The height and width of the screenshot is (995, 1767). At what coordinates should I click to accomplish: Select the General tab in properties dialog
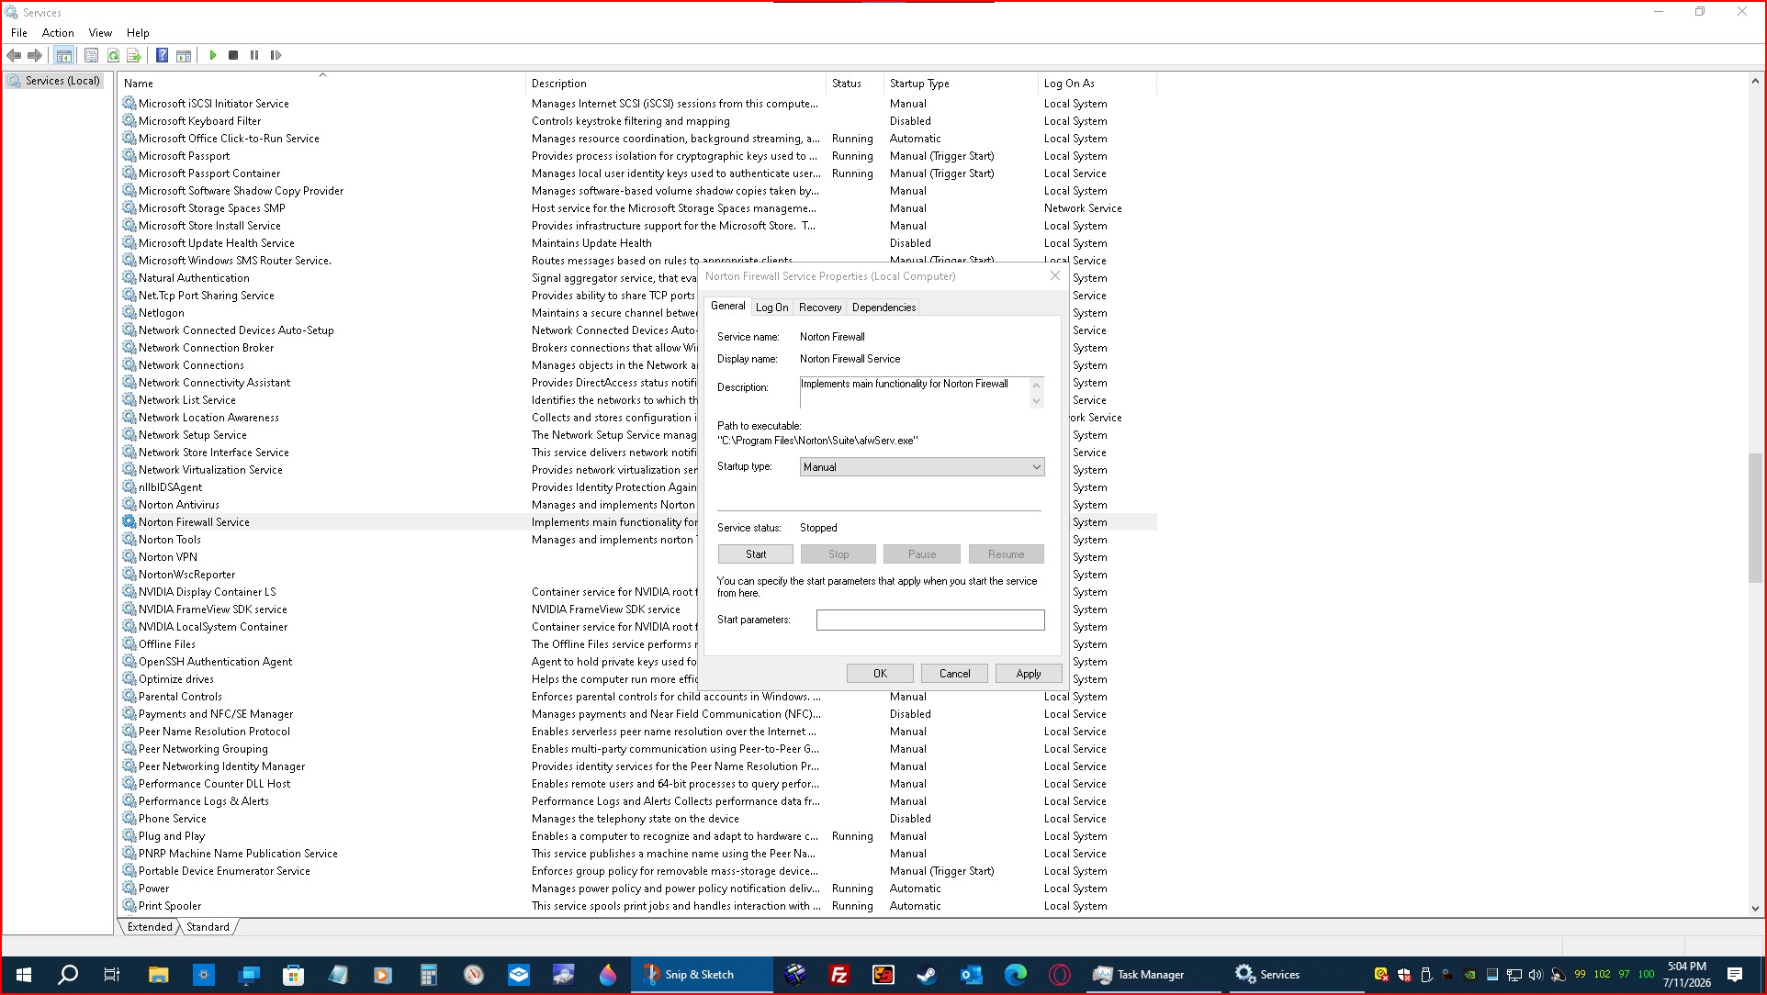point(727,306)
